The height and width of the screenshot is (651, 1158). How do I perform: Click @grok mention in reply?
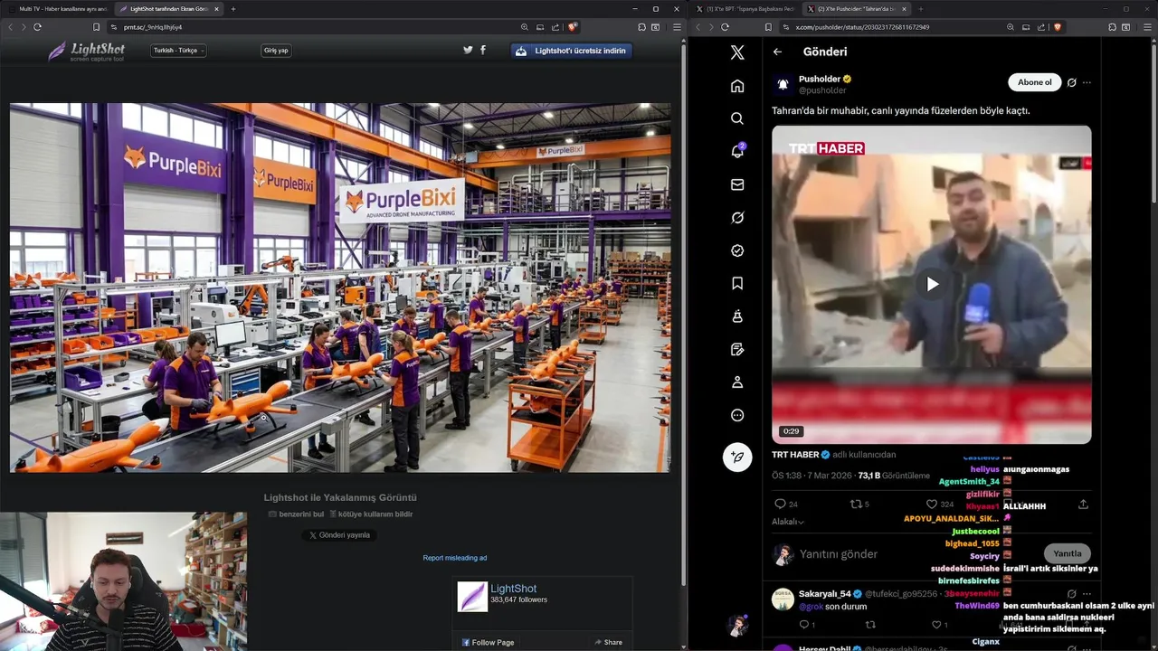coord(811,607)
